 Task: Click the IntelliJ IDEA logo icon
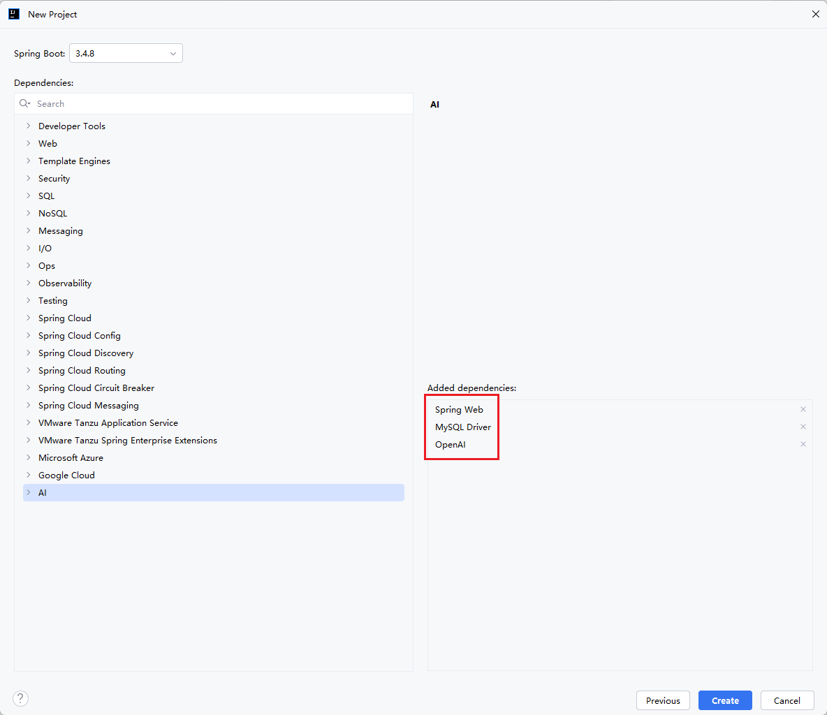(14, 14)
